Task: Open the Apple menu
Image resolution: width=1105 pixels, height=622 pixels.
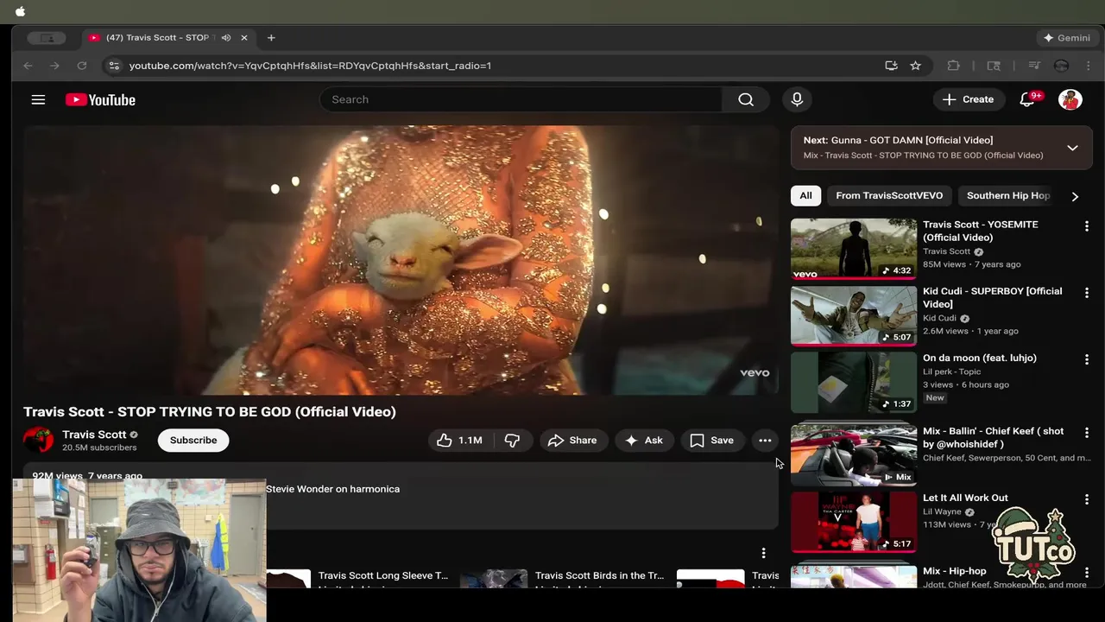Action: [20, 11]
